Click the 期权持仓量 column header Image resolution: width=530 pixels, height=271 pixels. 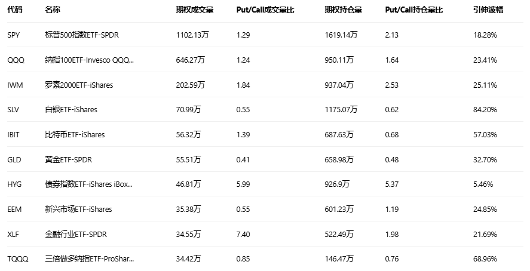[x=343, y=11]
